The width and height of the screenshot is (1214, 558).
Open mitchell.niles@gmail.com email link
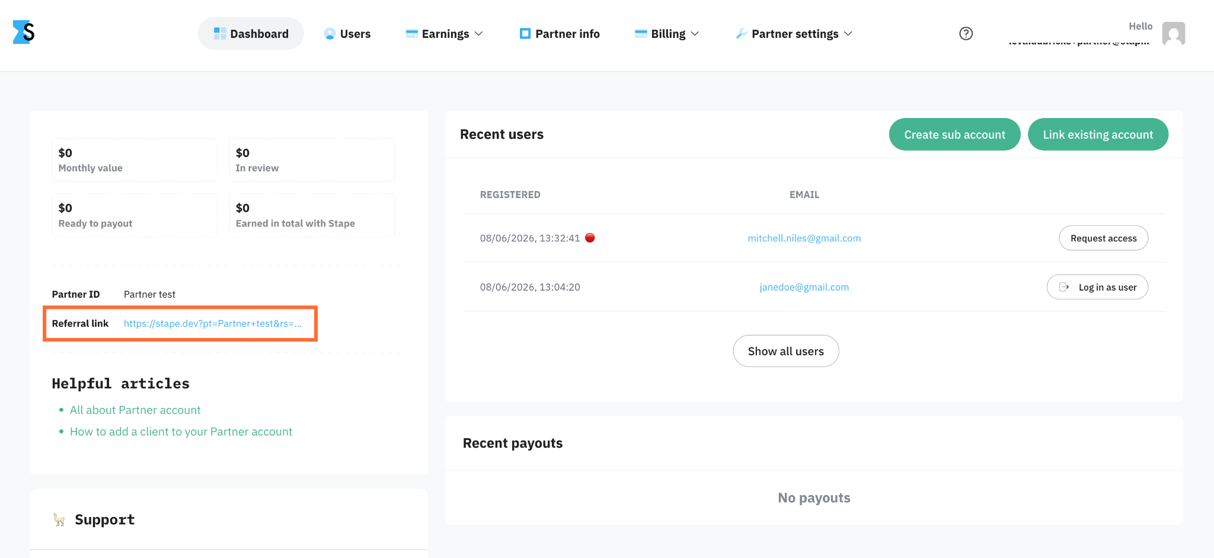pyautogui.click(x=804, y=238)
